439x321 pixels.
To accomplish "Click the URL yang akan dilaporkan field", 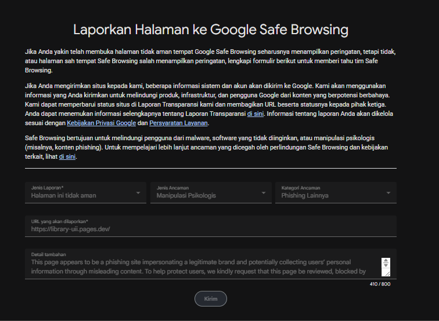I will click(x=211, y=226).
